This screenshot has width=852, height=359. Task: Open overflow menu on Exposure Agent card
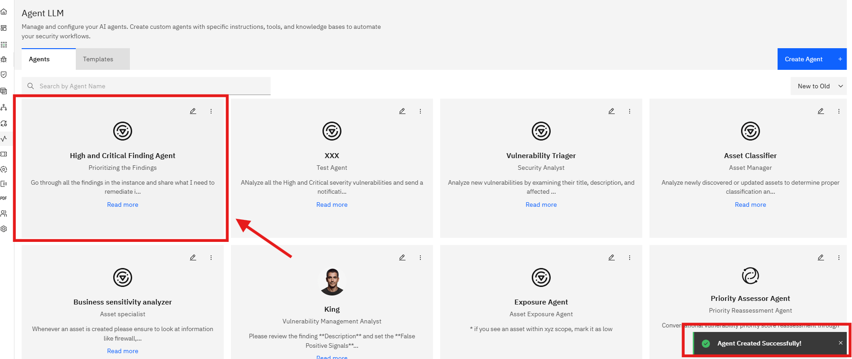630,257
